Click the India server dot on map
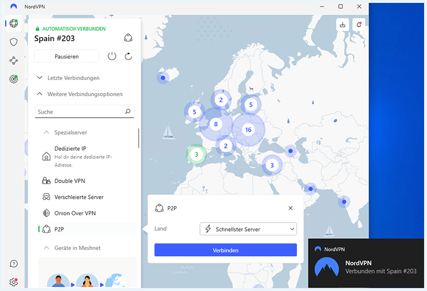This screenshot has width=427, height=291. coord(344,202)
